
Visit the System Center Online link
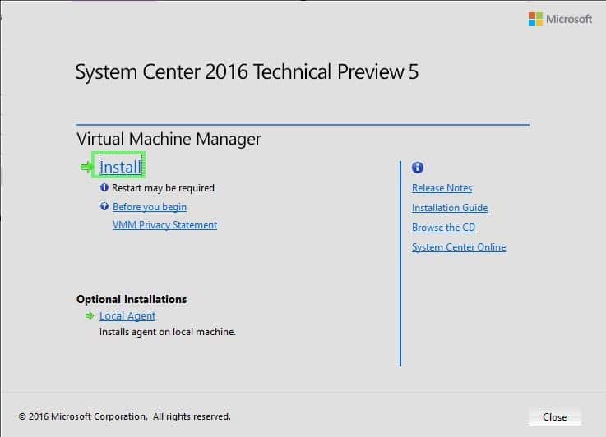pos(459,247)
